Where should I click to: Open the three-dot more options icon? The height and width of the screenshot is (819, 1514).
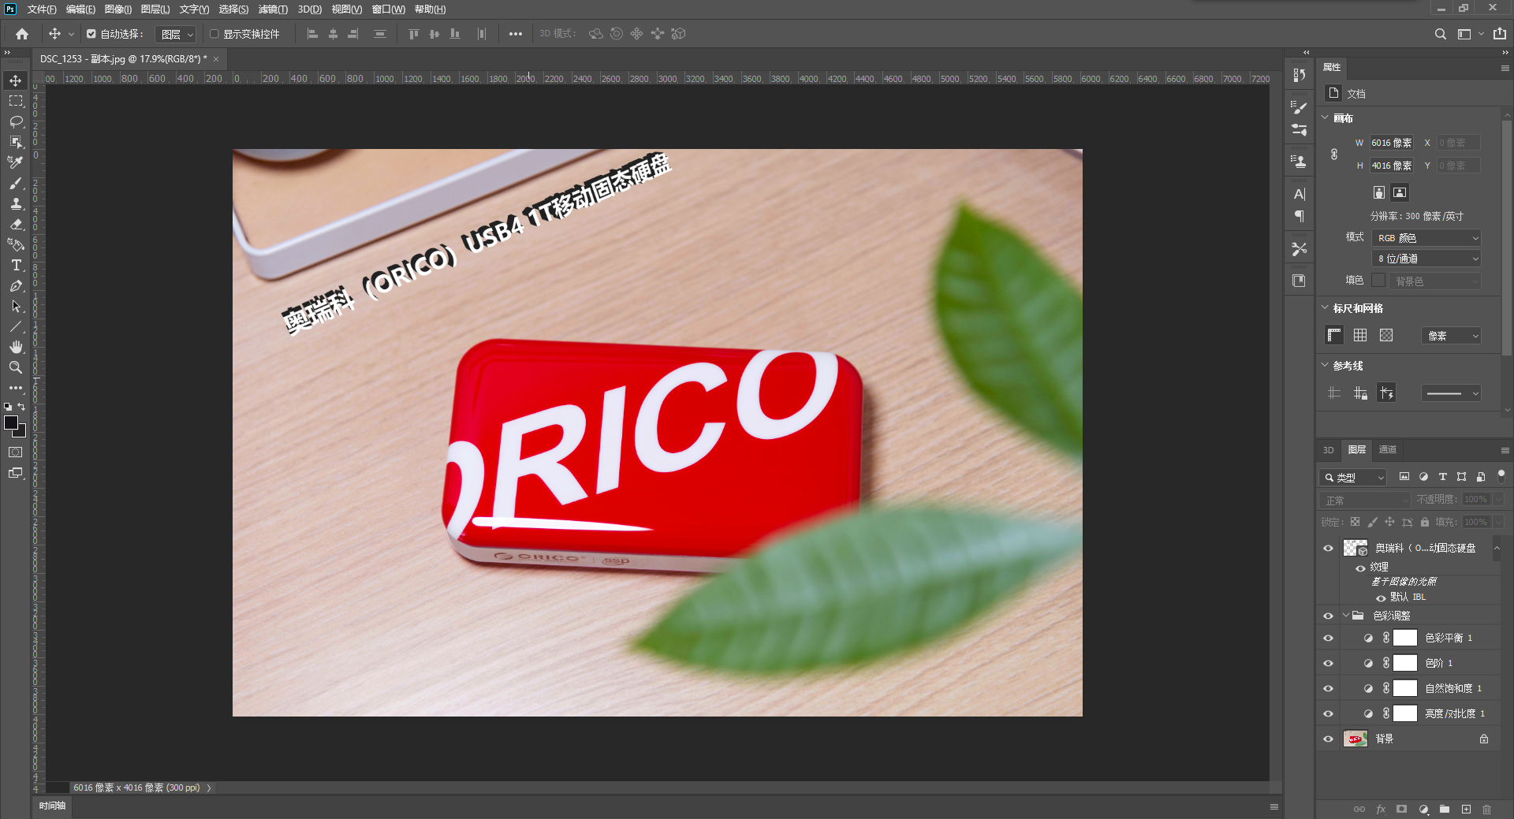pos(515,34)
